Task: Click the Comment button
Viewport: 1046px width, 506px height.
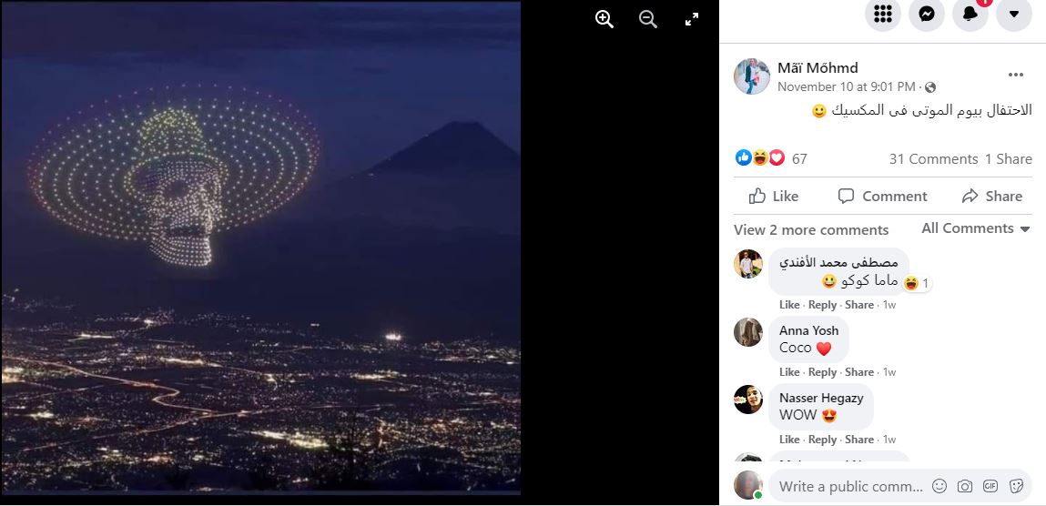Action: tap(882, 196)
